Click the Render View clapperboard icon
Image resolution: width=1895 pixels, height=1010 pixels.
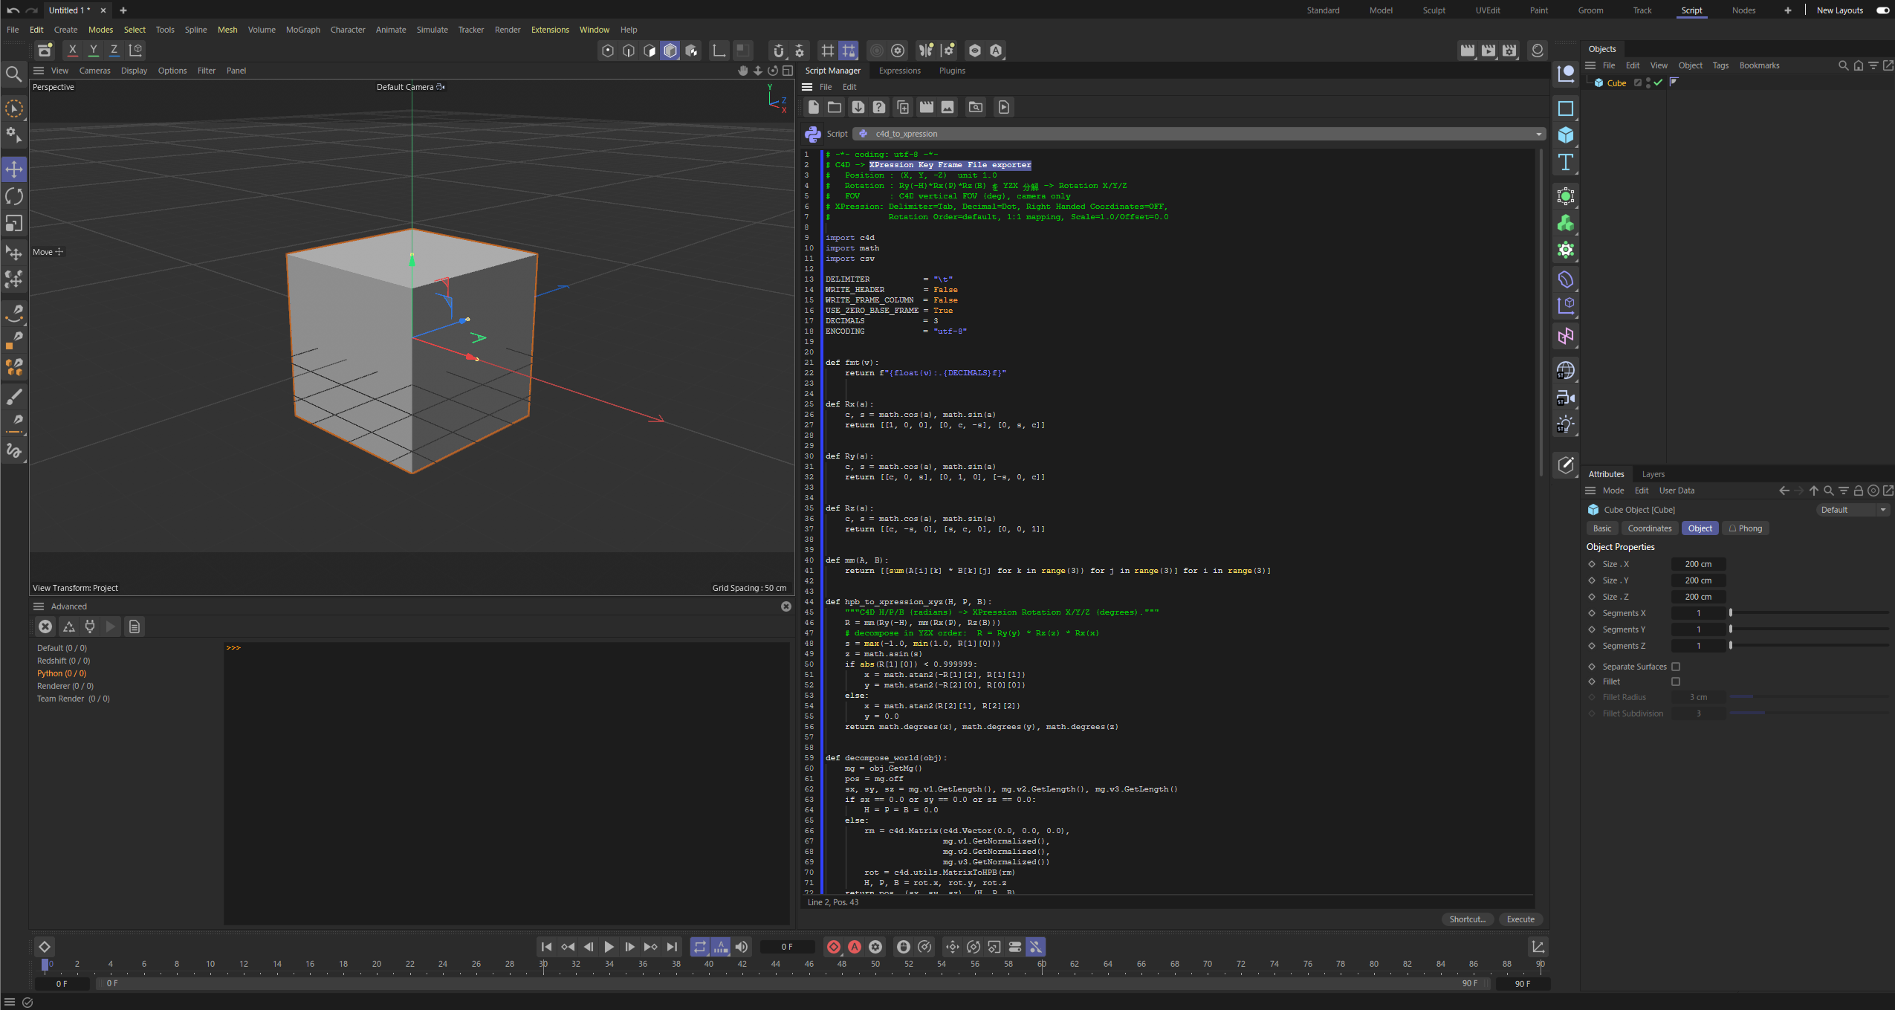click(1468, 50)
